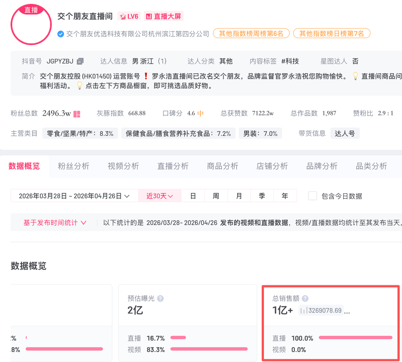The width and height of the screenshot is (402, 362).
Task: Switch to the 直播分析 tab
Action: click(x=173, y=166)
